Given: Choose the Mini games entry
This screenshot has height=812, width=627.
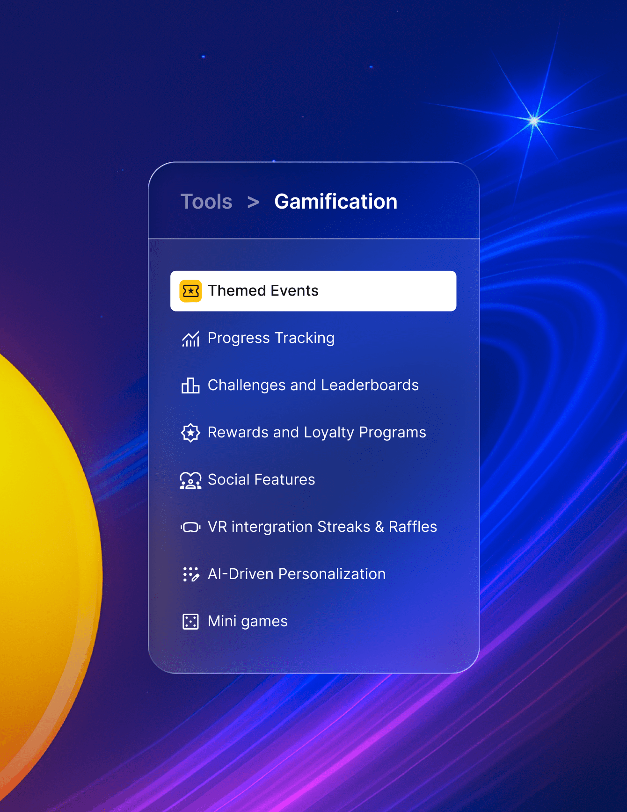Looking at the screenshot, I should [248, 622].
